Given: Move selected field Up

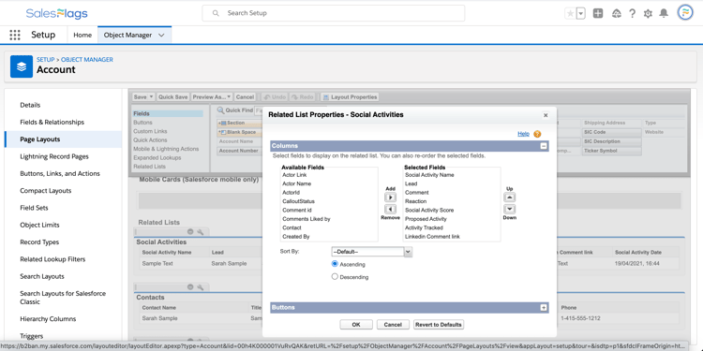Looking at the screenshot, I should [510, 197].
